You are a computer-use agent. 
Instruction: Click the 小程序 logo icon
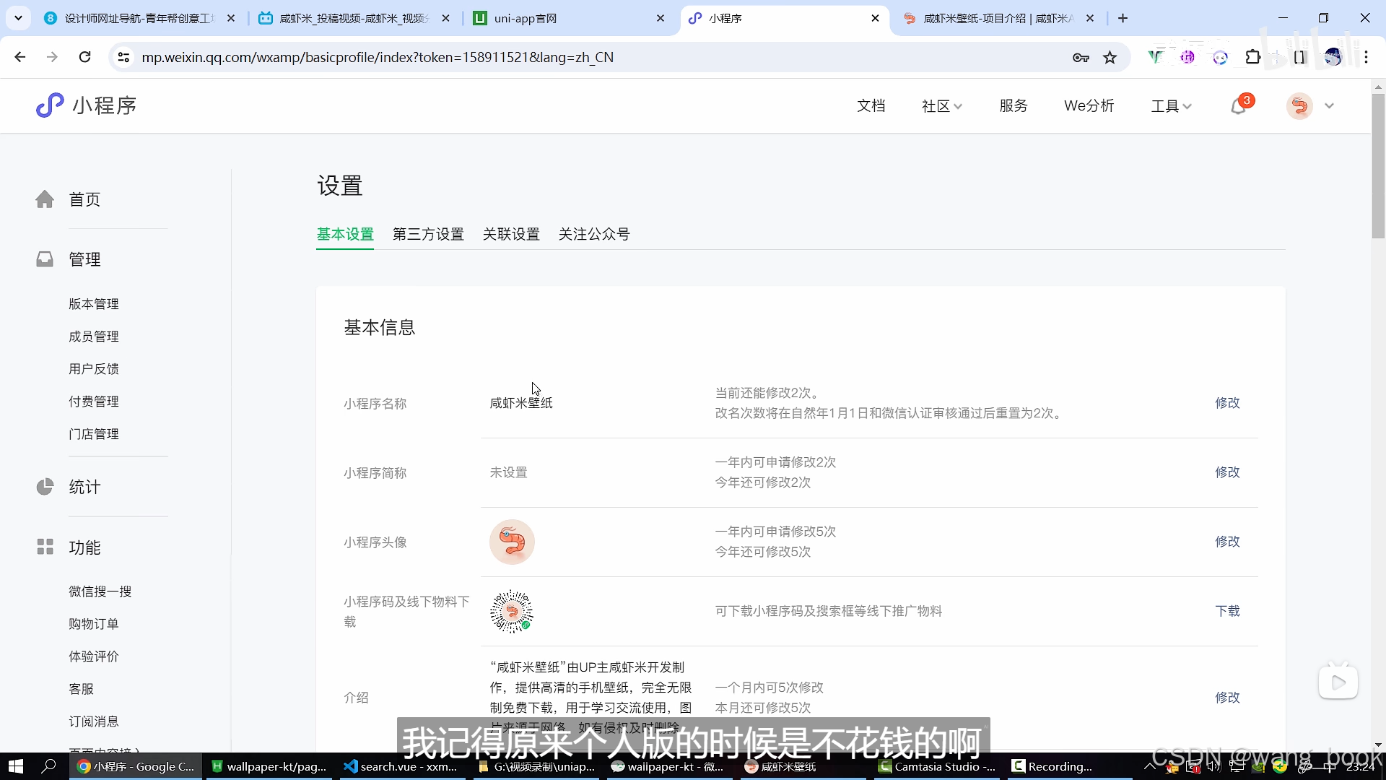(50, 105)
